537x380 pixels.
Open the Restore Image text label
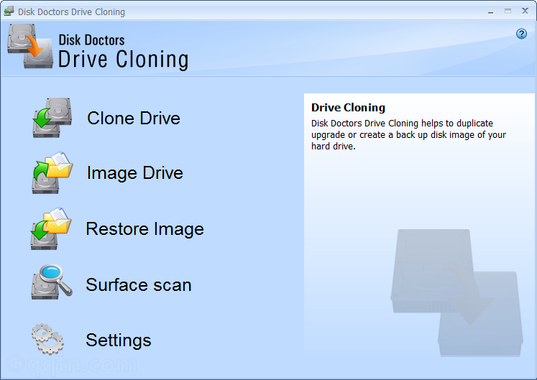[x=145, y=229]
